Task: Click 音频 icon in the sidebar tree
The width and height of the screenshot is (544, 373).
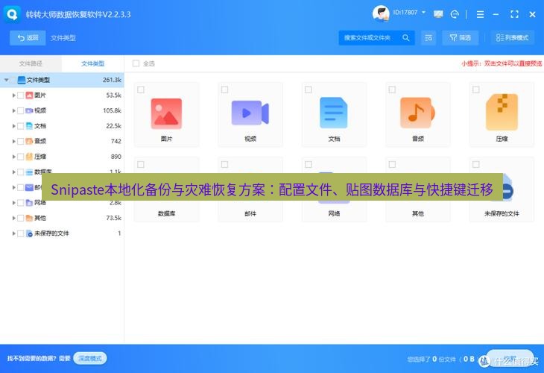Action: point(30,141)
